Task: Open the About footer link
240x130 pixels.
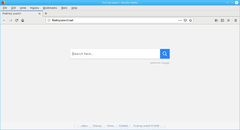Action: point(84,126)
